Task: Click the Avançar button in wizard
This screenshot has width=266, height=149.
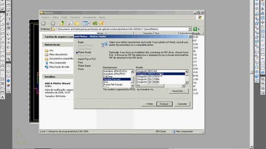Action: click(x=165, y=104)
